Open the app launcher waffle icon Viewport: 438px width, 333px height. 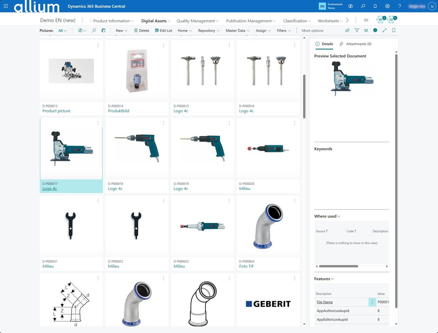(6, 6)
